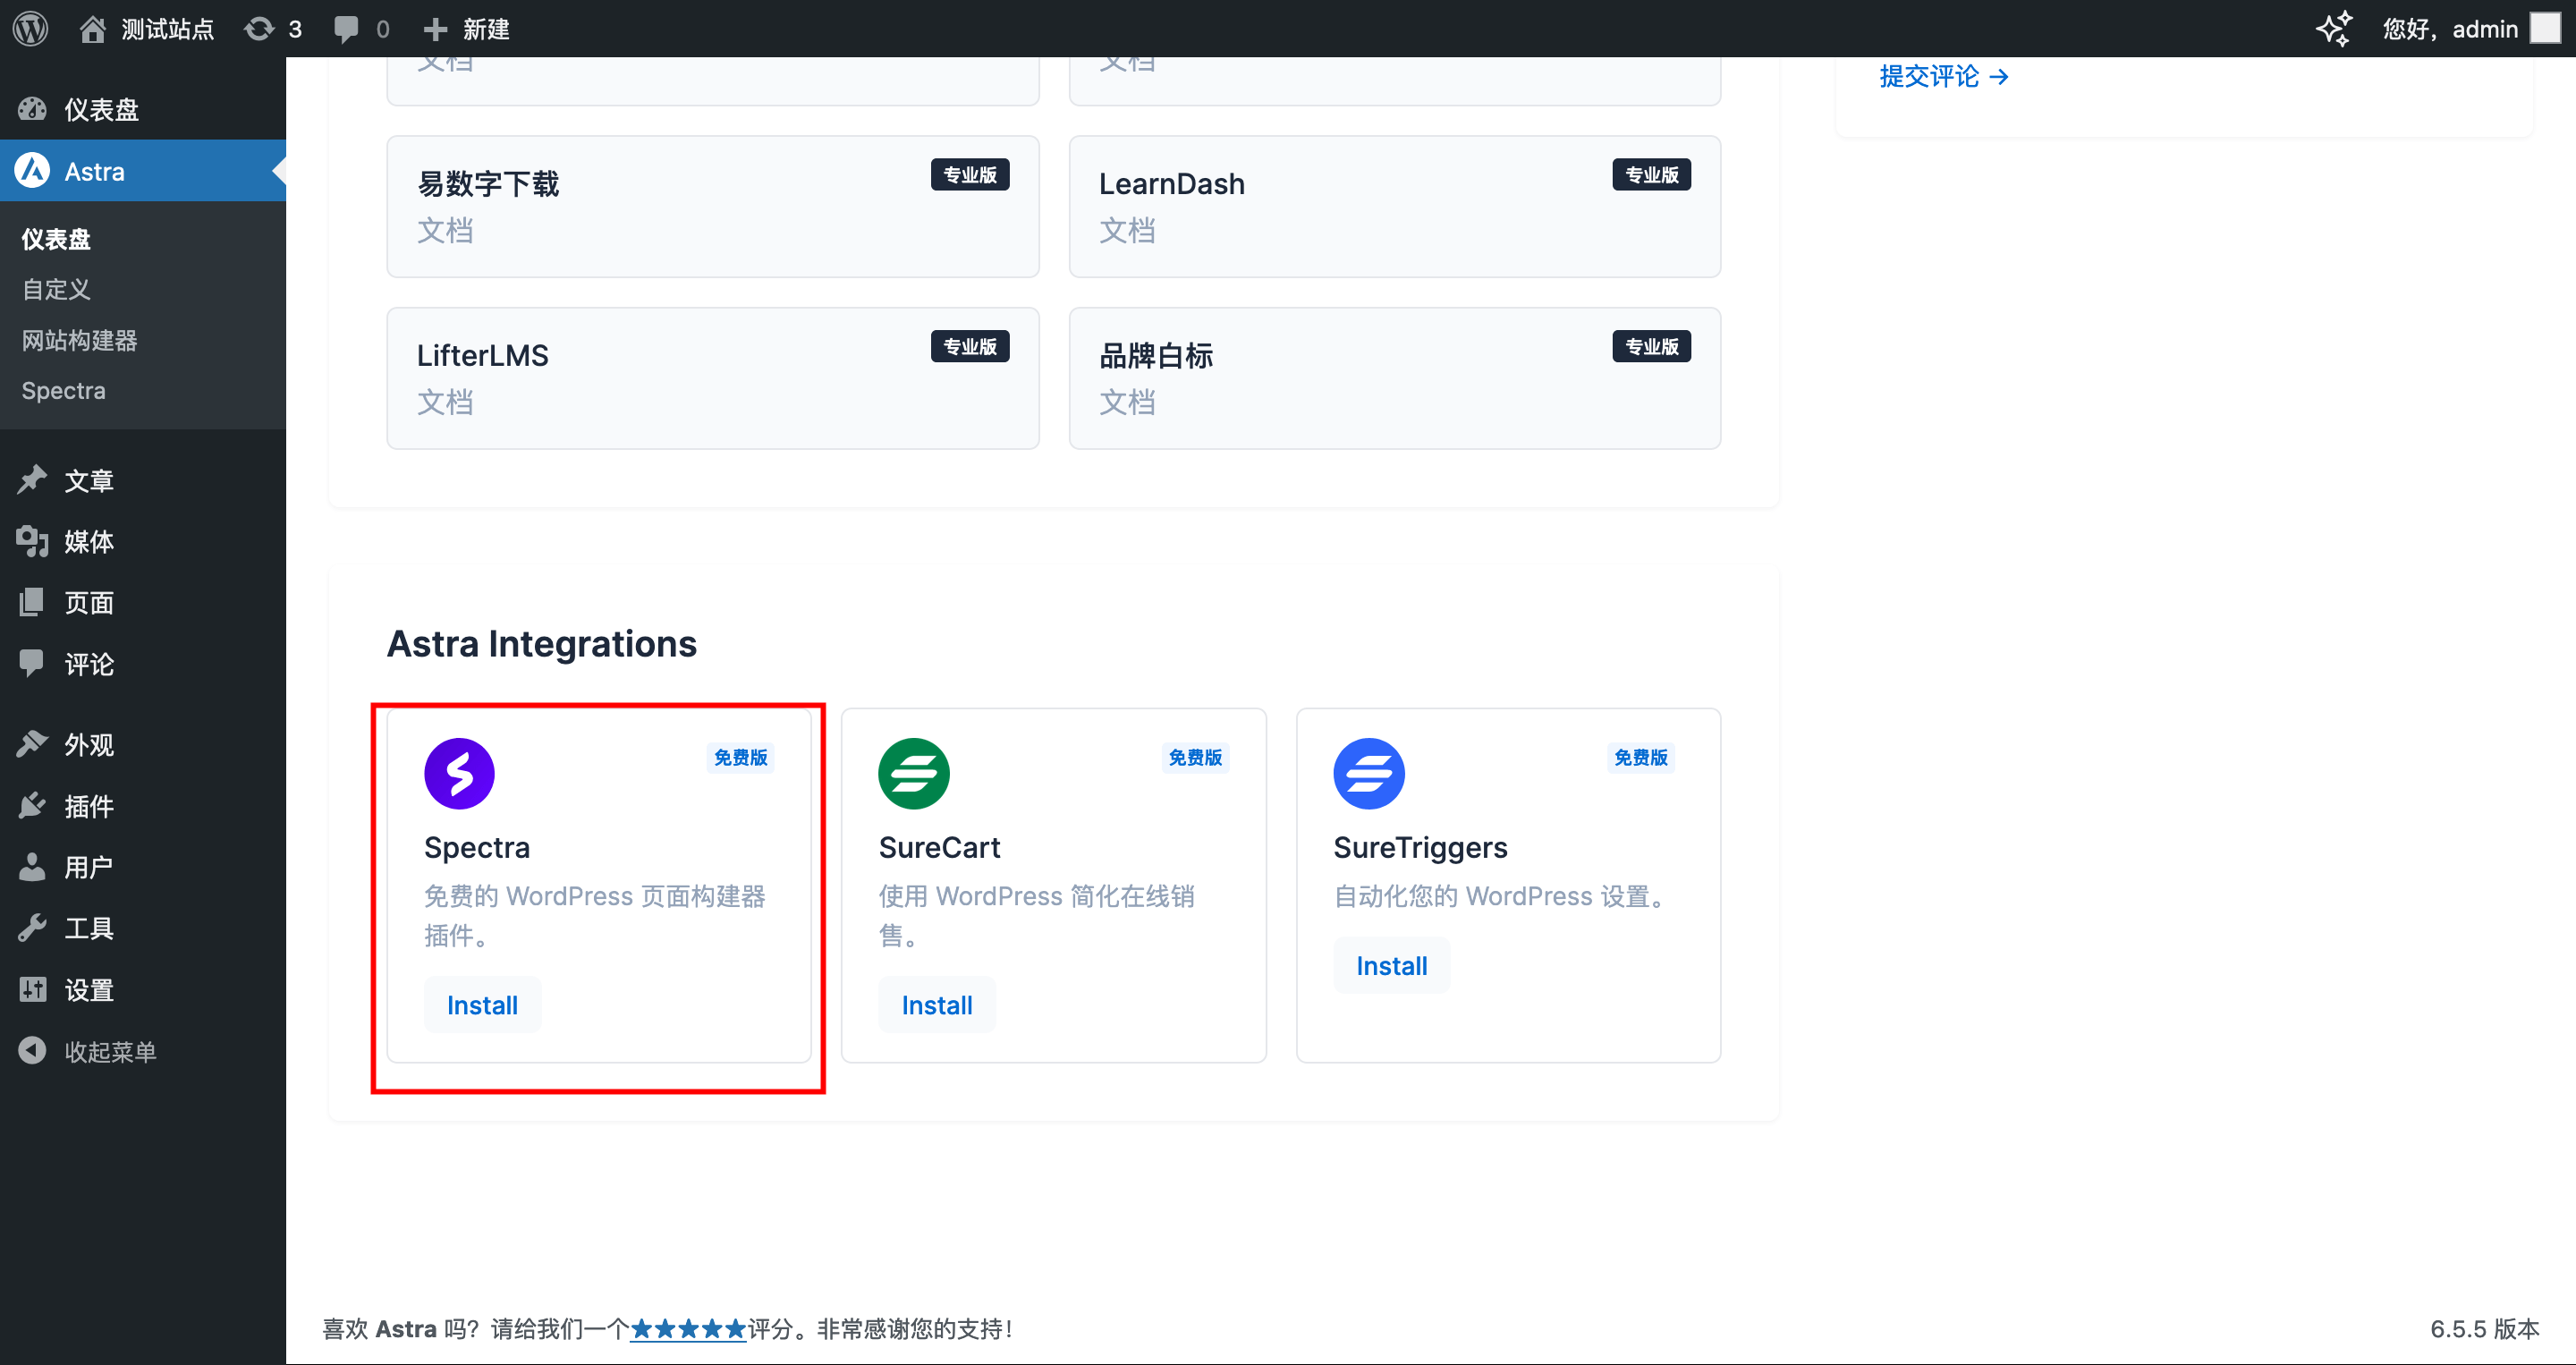Click the admin avatar thumbnail
This screenshot has height=1365, width=2576.
pos(2545,28)
